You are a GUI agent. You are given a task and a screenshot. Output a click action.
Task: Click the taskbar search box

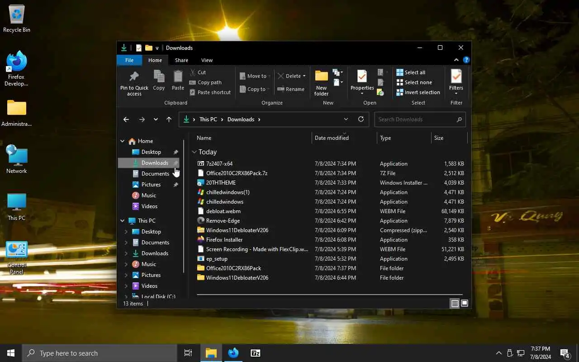tap(100, 353)
